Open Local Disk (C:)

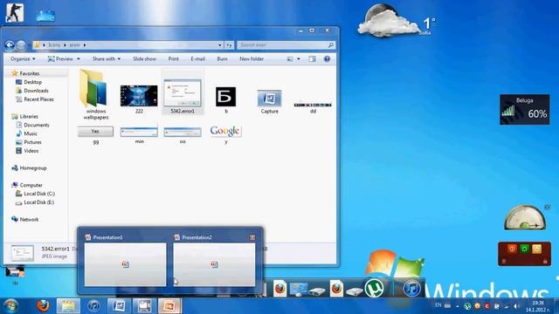[x=39, y=194]
